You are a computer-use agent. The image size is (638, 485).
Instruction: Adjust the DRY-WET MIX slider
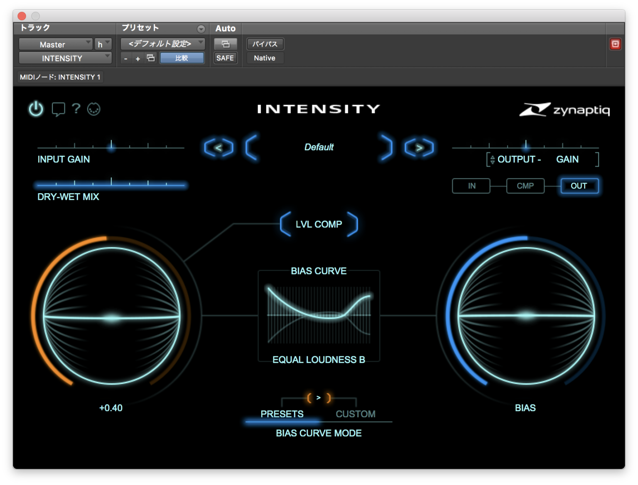tap(110, 184)
